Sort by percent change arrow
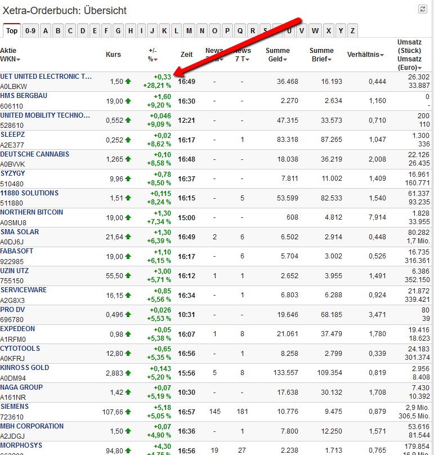Screen dimensions: 434x455 tap(156, 60)
